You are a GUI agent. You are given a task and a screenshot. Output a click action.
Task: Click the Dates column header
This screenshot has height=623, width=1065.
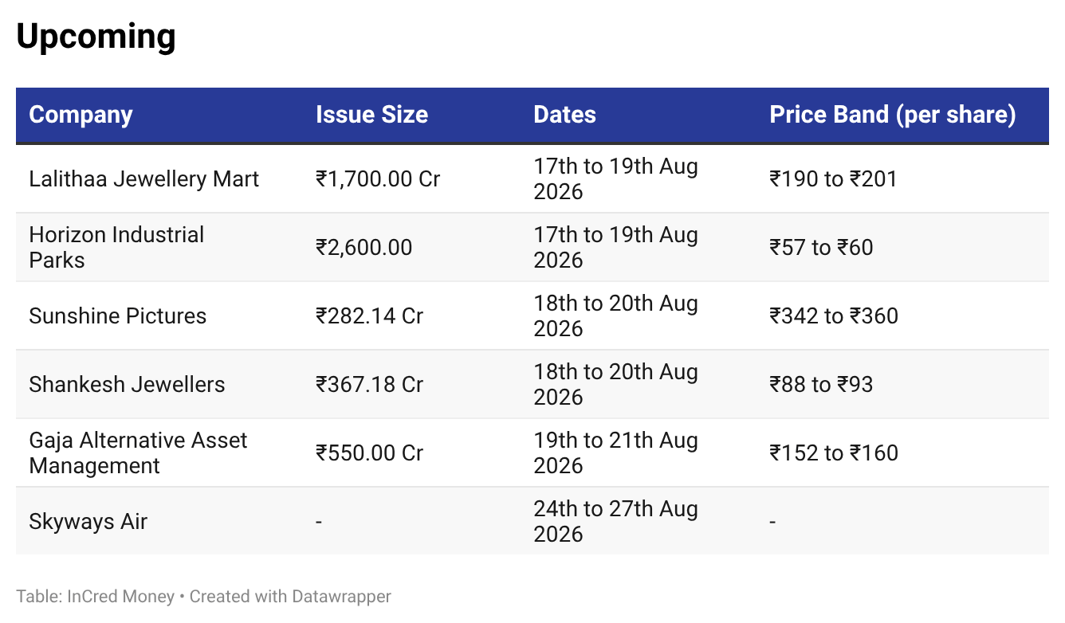click(564, 115)
